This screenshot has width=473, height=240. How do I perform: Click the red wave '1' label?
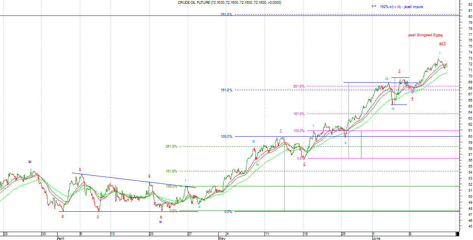click(x=280, y=131)
